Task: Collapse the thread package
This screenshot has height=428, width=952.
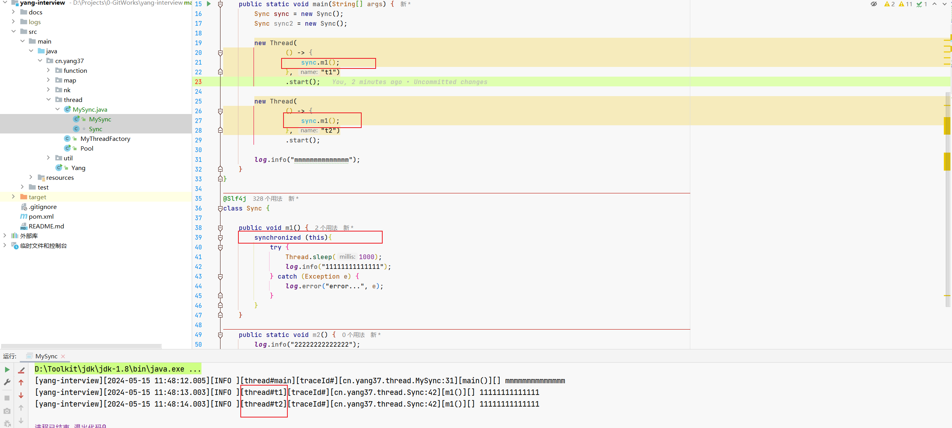Action: pos(48,100)
